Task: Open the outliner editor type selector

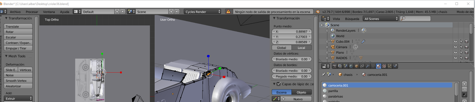Action: click(x=325, y=19)
